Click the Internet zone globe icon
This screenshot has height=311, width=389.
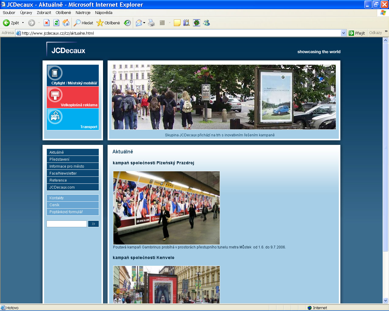point(310,308)
